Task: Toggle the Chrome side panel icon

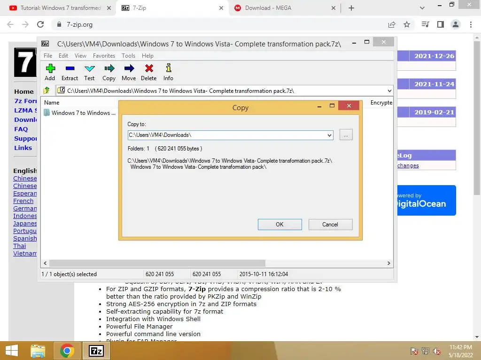Action: click(x=441, y=24)
